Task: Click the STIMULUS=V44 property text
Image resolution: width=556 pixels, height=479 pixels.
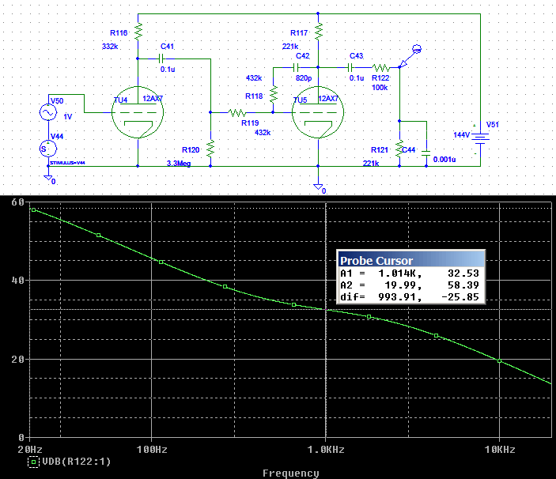Action: [67, 163]
